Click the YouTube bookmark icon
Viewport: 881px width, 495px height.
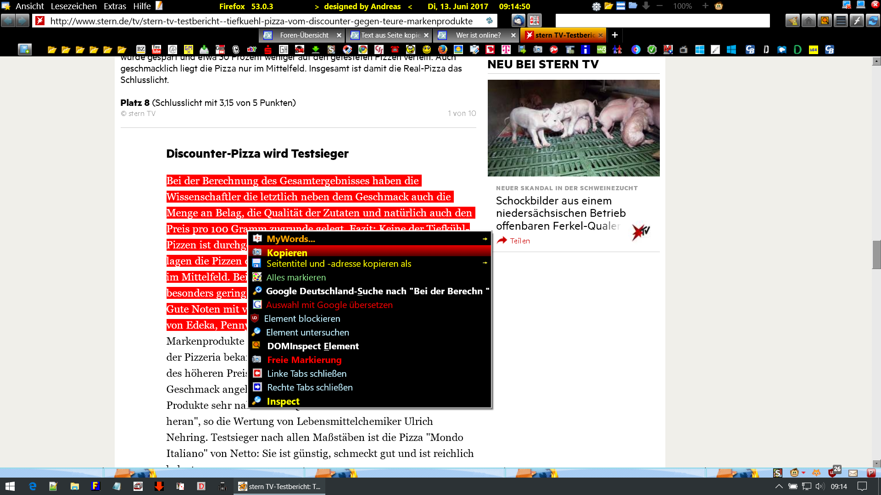point(156,49)
